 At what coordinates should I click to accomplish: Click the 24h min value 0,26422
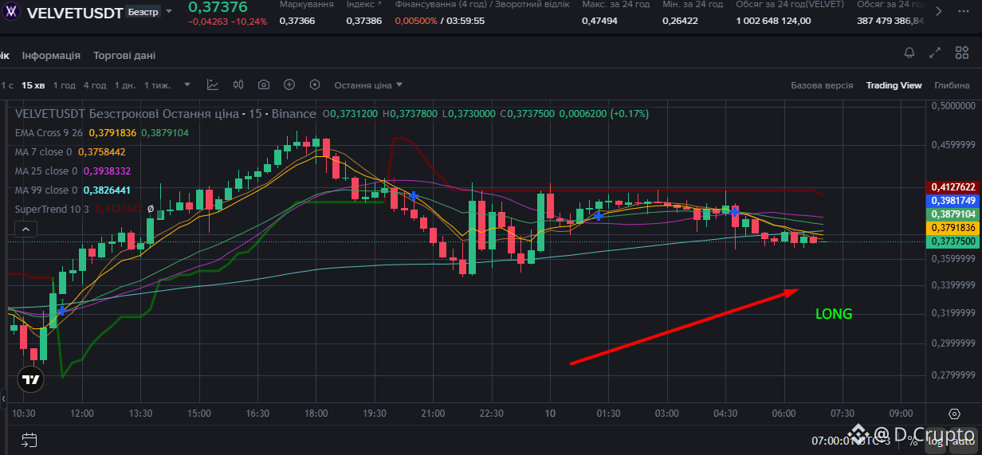coord(680,21)
